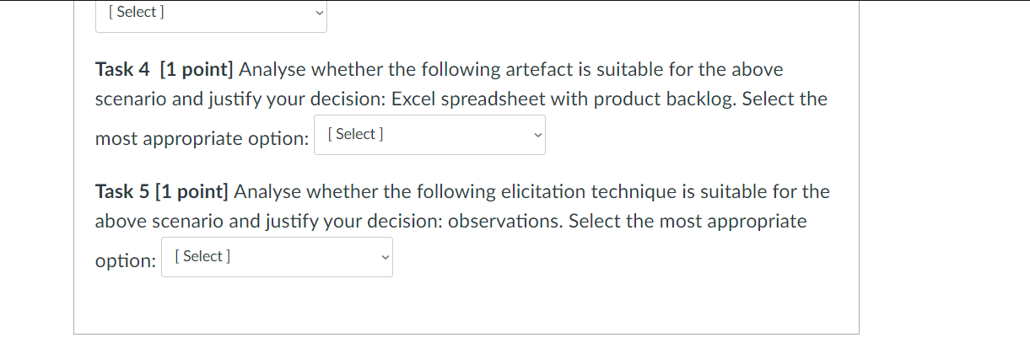
Task: Click the "option:" label before Task 5 dropdown
Action: coord(125,260)
